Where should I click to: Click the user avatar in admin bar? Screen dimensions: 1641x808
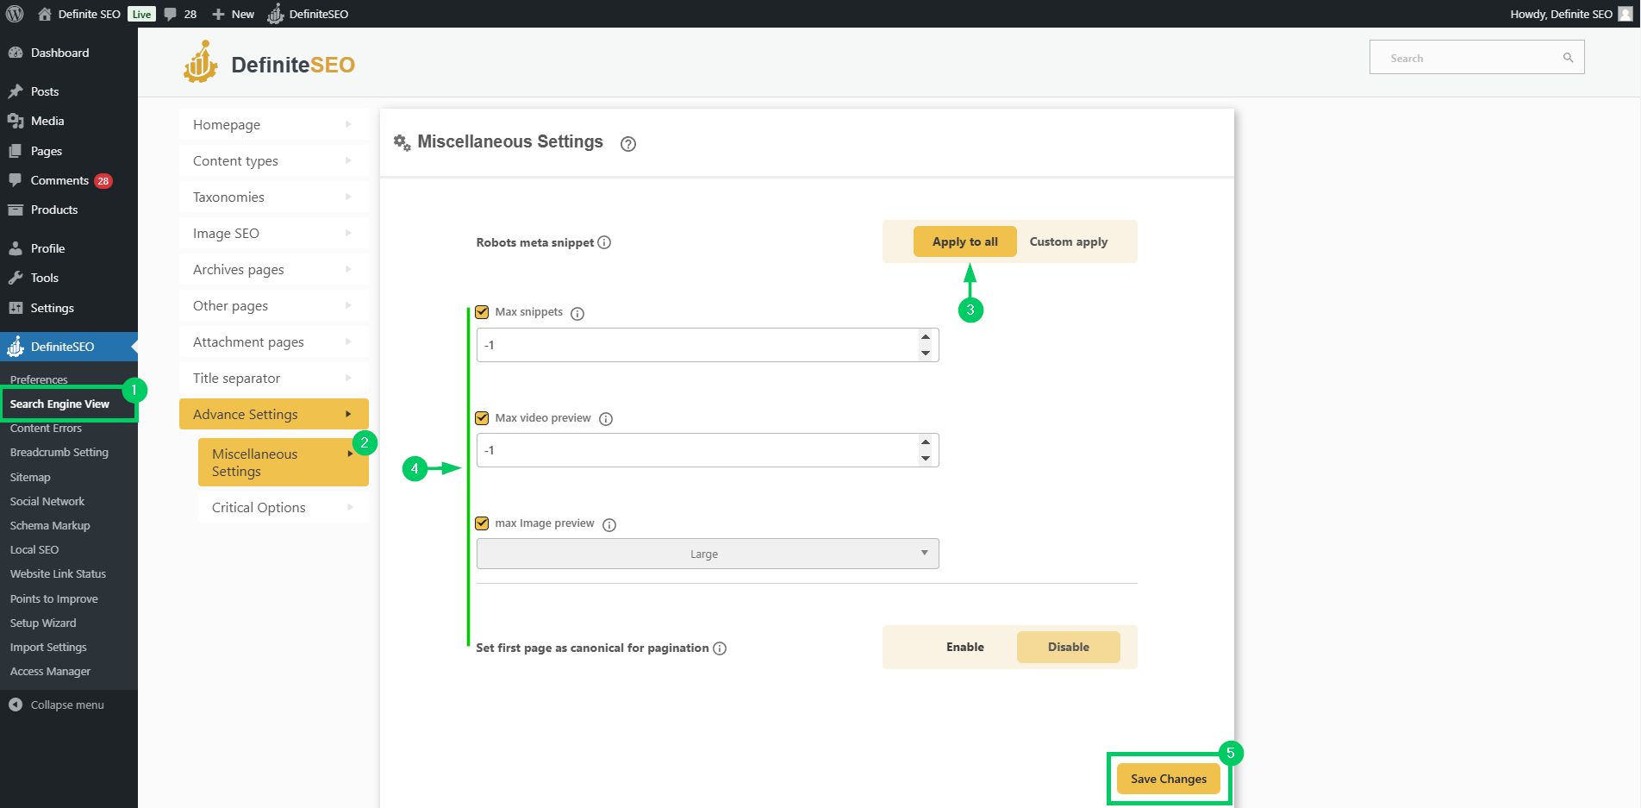pyautogui.click(x=1625, y=14)
